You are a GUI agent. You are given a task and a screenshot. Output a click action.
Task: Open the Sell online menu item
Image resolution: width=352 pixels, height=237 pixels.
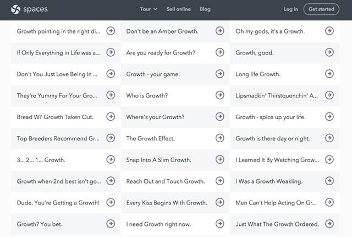click(179, 9)
